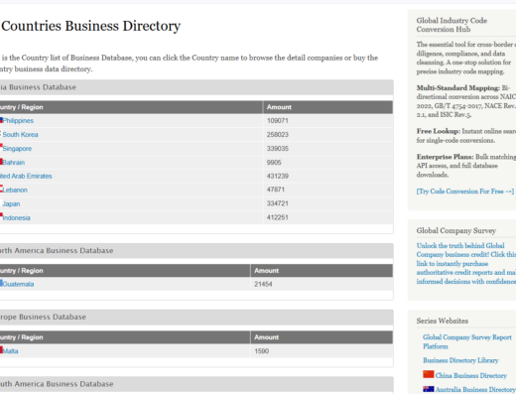516x394 pixels.
Task: Open the Bahrain country link
Action: [x=14, y=163]
